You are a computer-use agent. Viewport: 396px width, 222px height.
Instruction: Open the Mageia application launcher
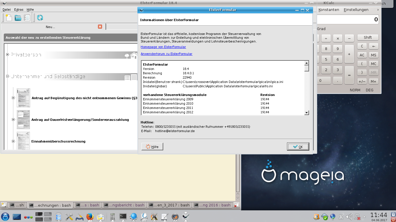(5, 216)
